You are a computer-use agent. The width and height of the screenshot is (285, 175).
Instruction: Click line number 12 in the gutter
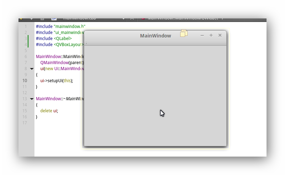pos(25,93)
